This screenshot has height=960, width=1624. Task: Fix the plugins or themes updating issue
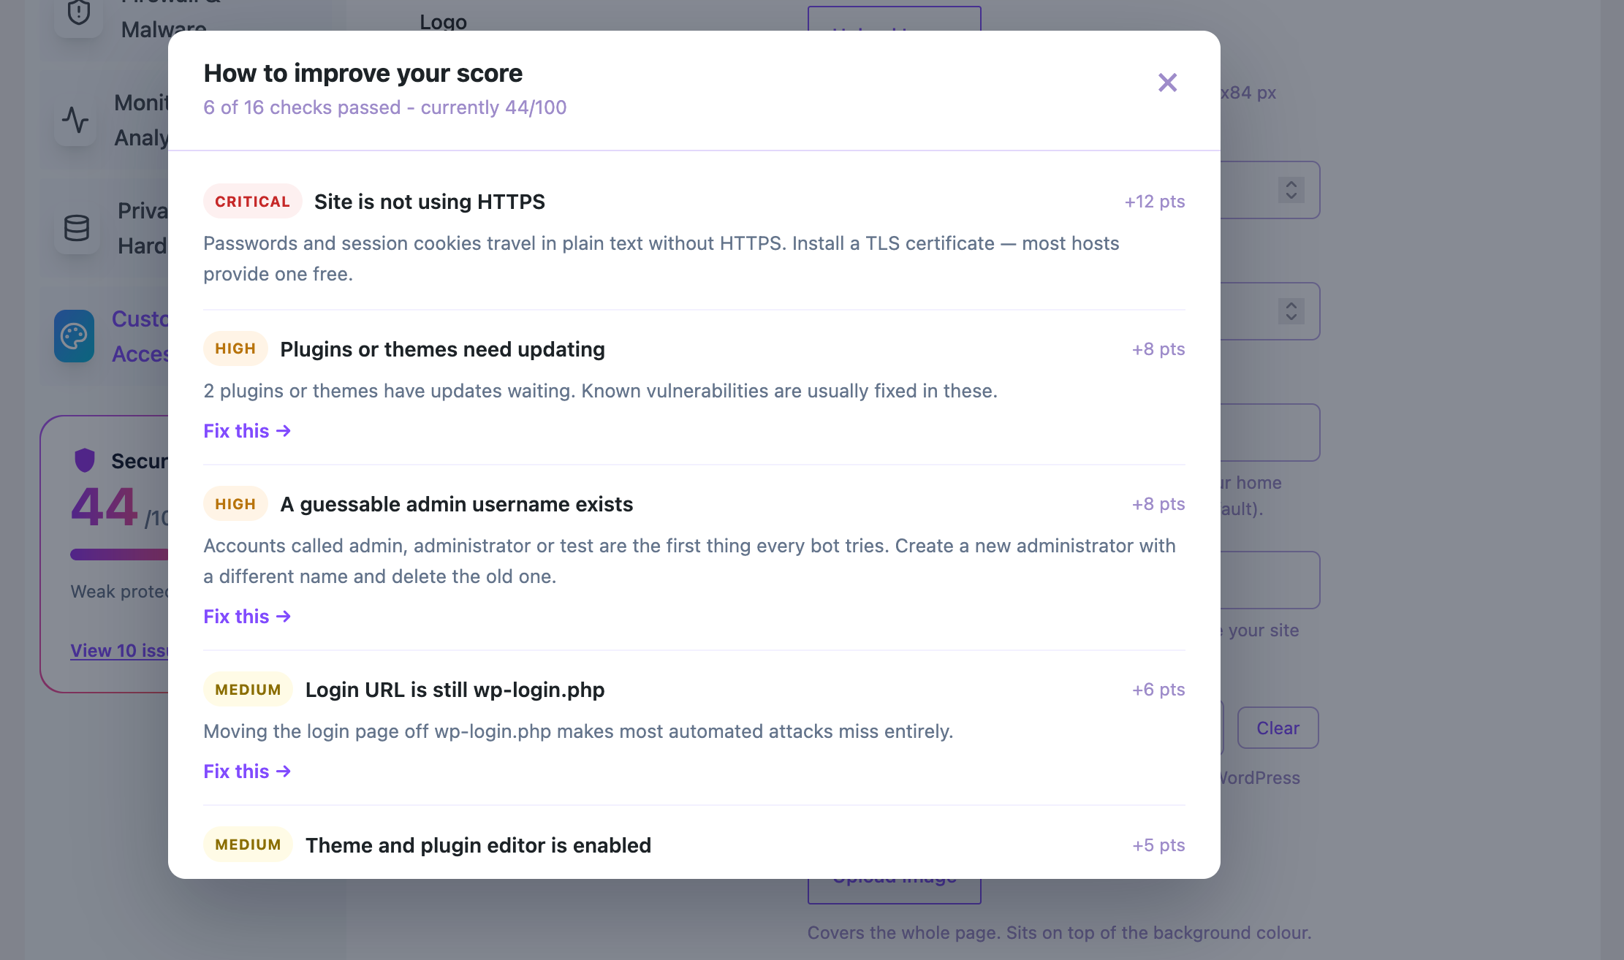pyautogui.click(x=247, y=431)
